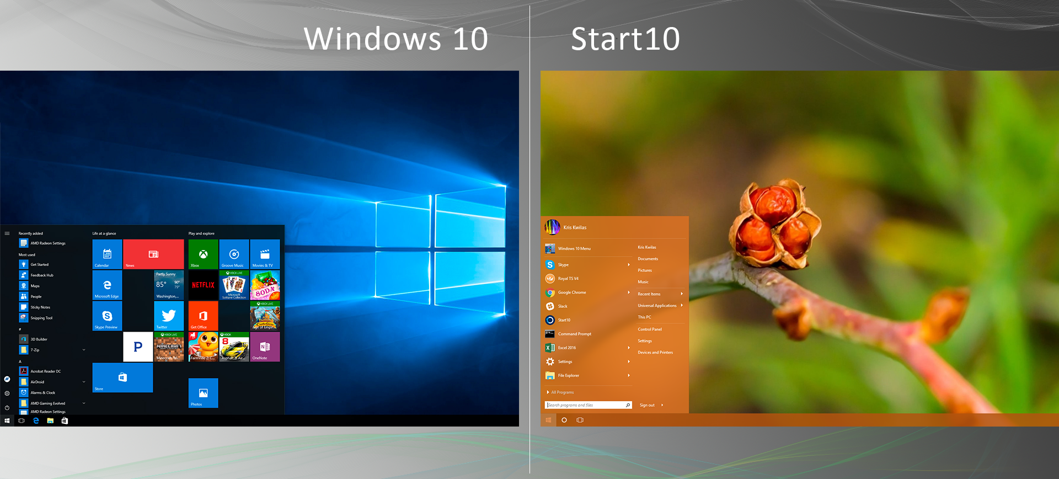Expand the Universal Applications submenu arrow
This screenshot has width=1059, height=479.
[x=682, y=305]
